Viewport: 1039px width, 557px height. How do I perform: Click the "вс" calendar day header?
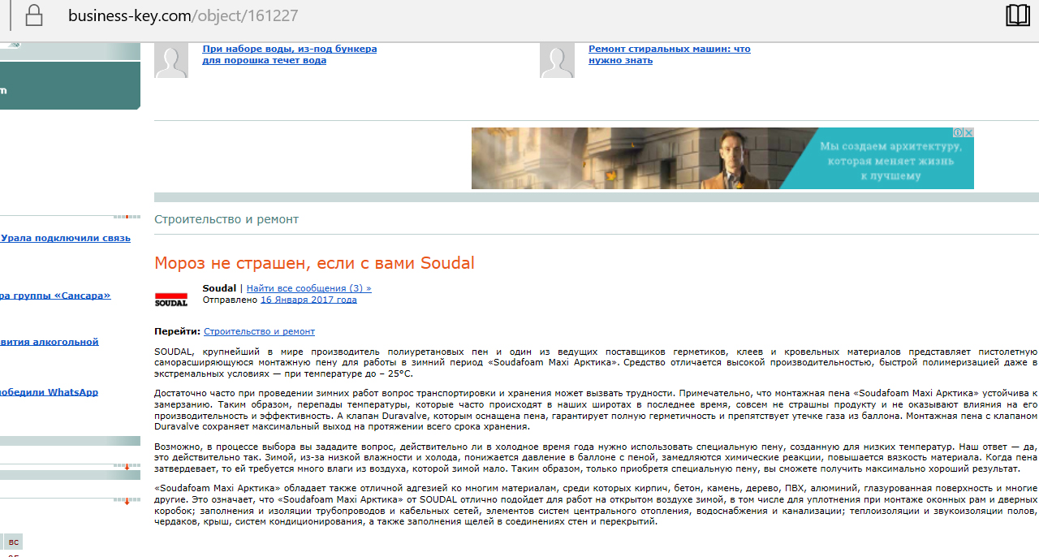point(13,542)
